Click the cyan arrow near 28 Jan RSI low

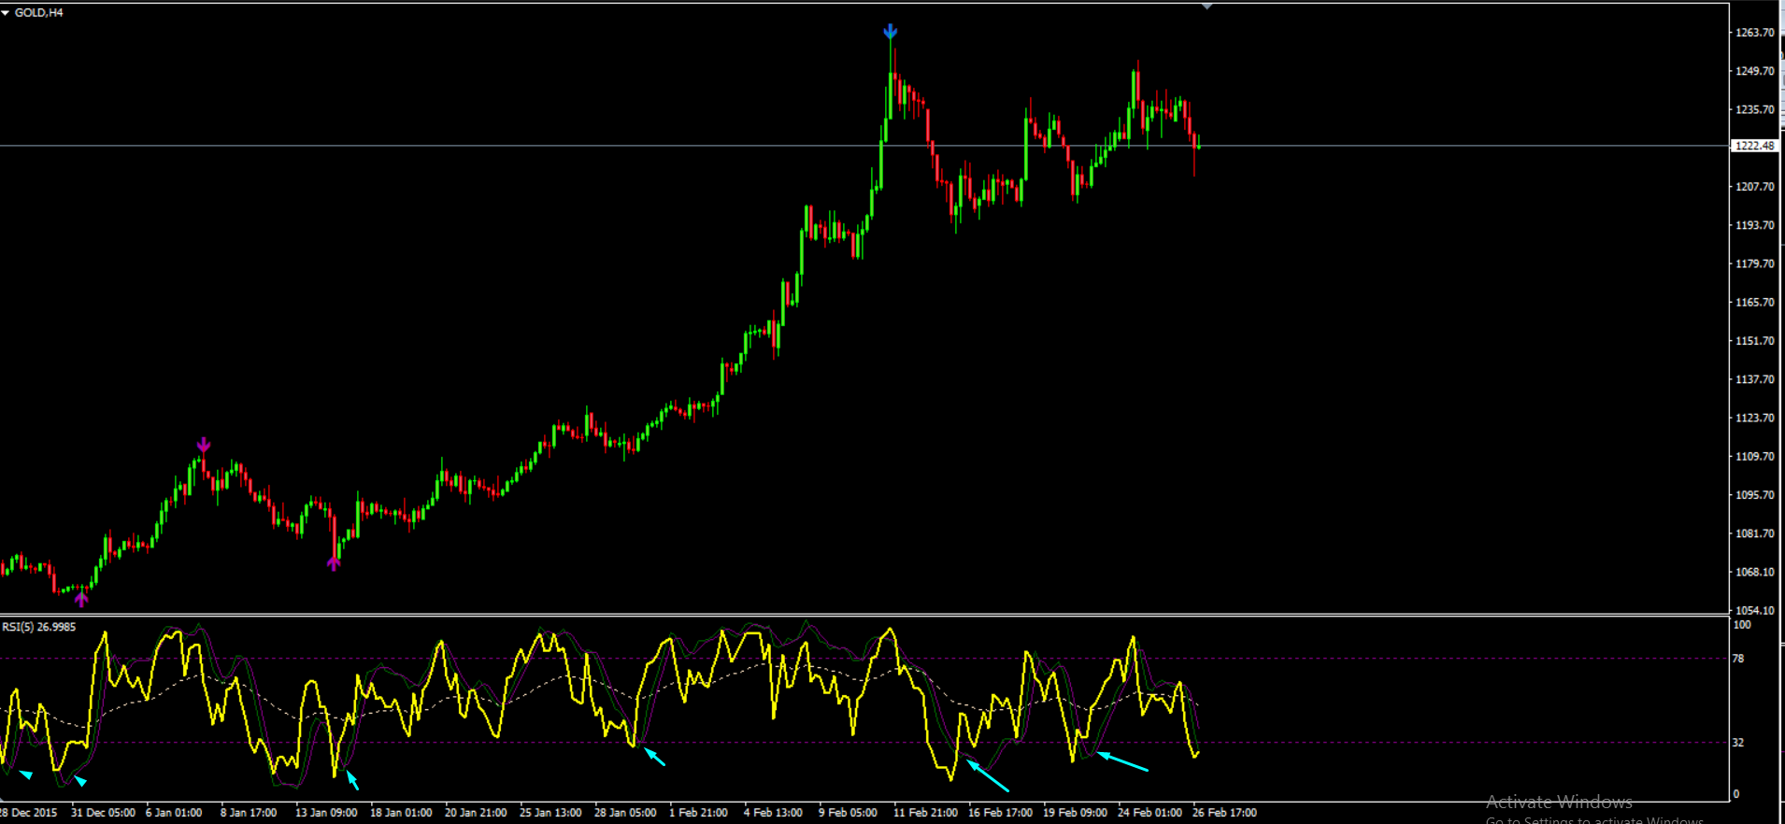click(655, 757)
